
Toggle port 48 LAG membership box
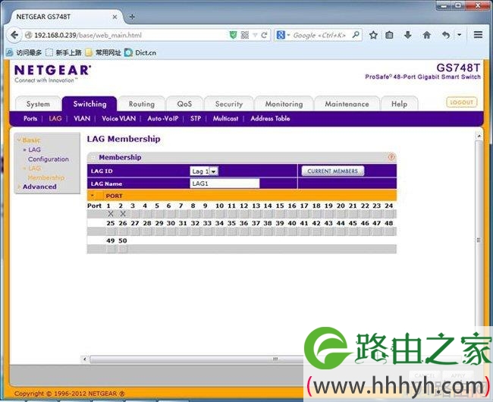(x=390, y=231)
